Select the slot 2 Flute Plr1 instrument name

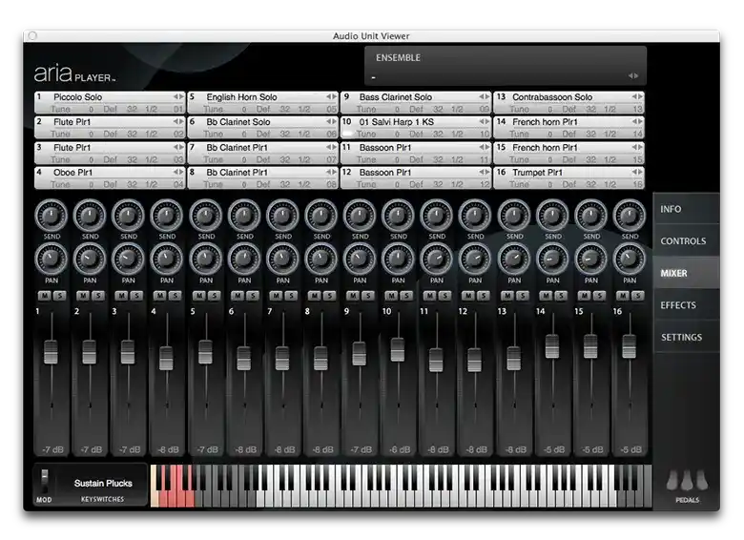(x=72, y=122)
